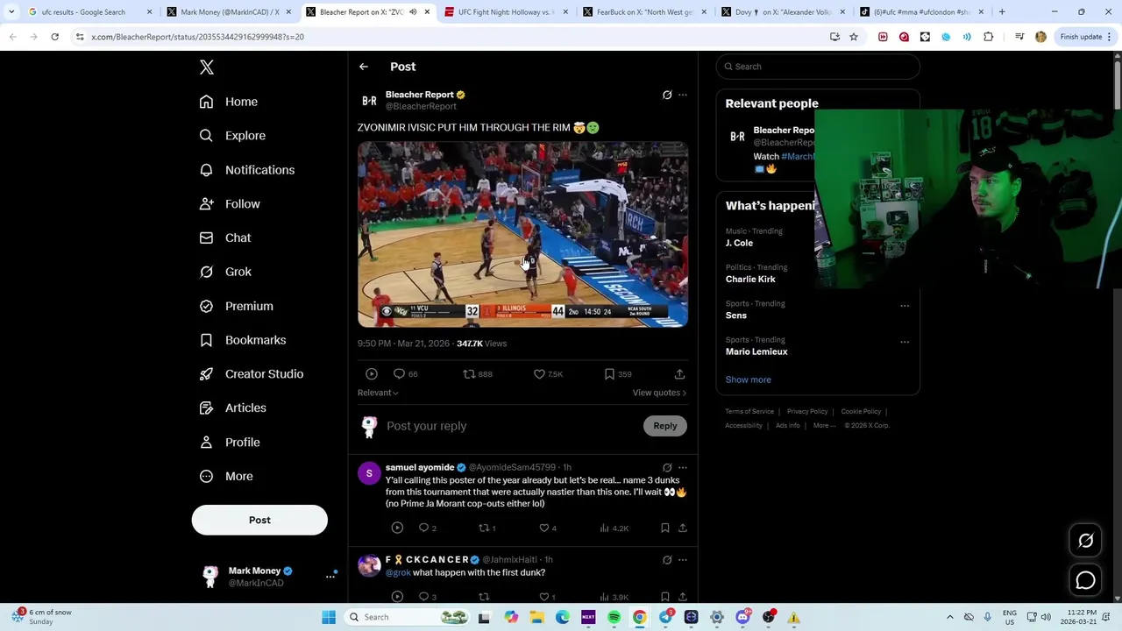1122x631 pixels.
Task: Open the floating chat messages button
Action: pyautogui.click(x=1086, y=580)
